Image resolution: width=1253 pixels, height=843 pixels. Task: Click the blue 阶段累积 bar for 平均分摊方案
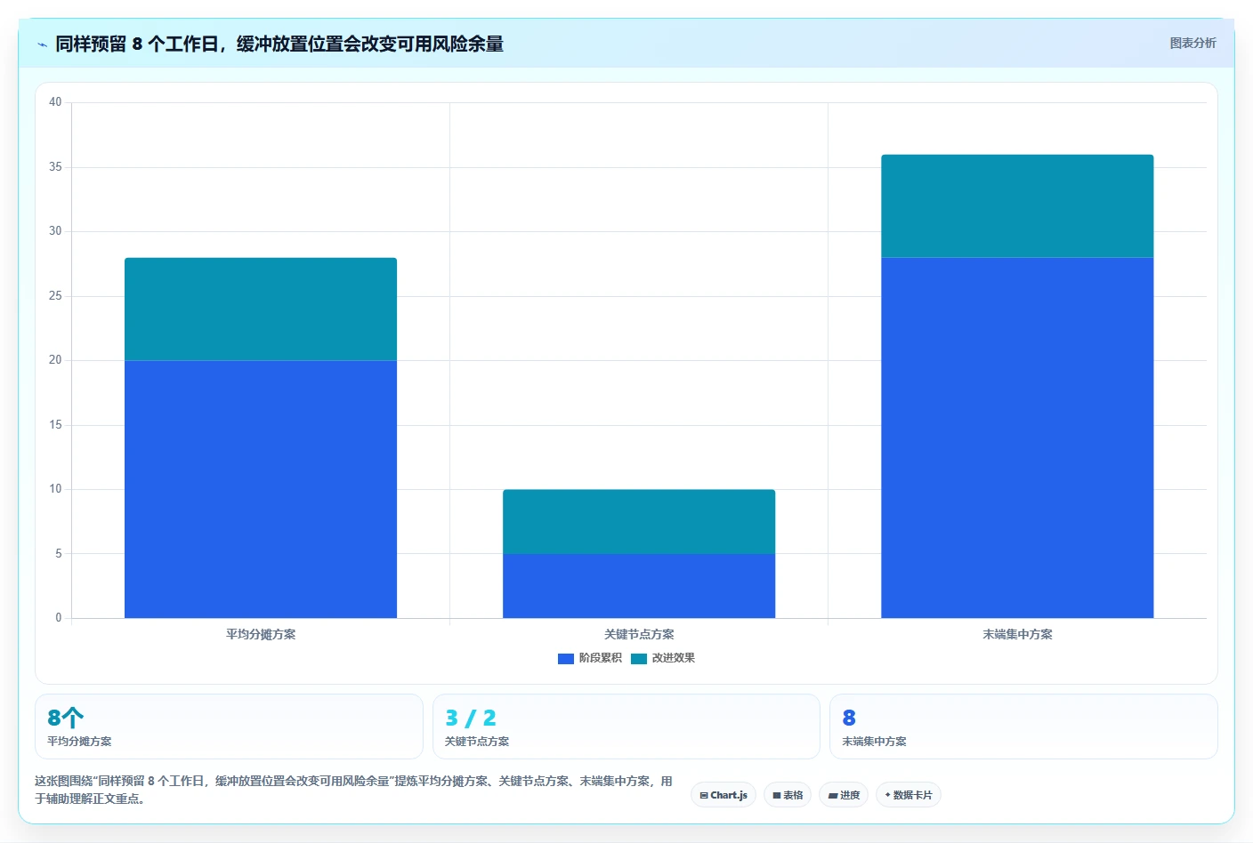tap(261, 489)
